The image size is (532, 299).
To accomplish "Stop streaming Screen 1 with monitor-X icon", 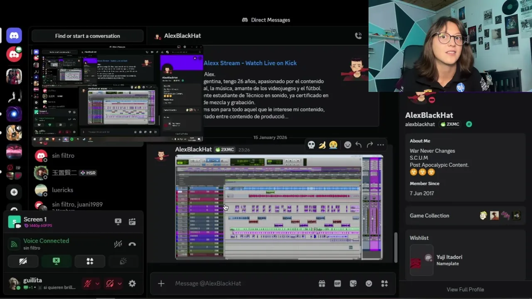I will coord(118,222).
